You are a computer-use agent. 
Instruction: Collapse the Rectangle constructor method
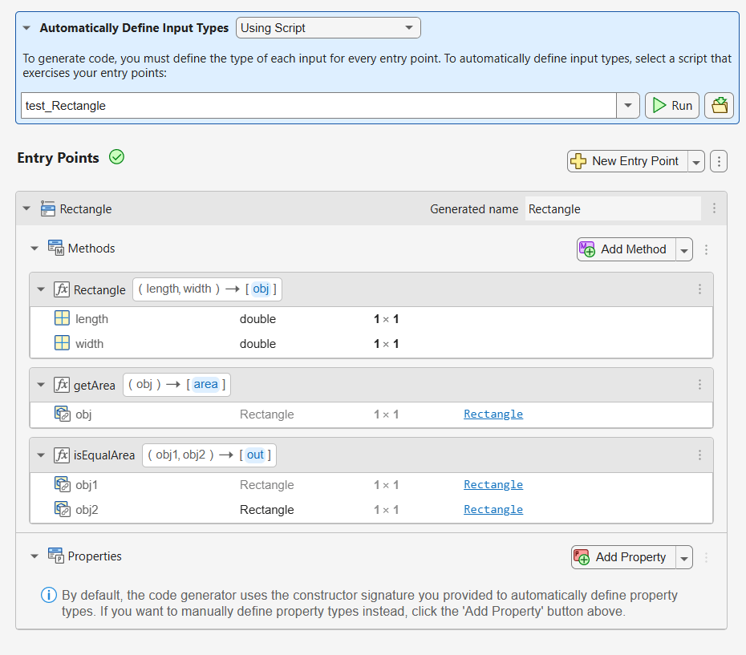coord(41,289)
